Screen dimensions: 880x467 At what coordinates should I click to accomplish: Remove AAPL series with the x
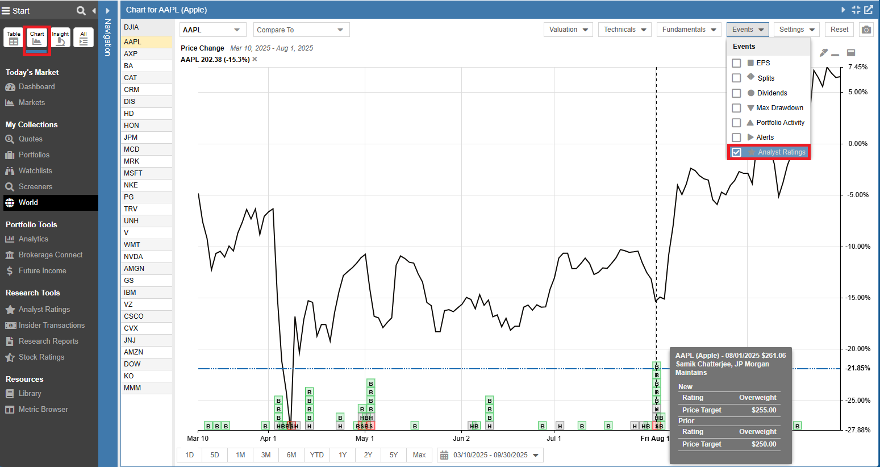click(x=255, y=59)
